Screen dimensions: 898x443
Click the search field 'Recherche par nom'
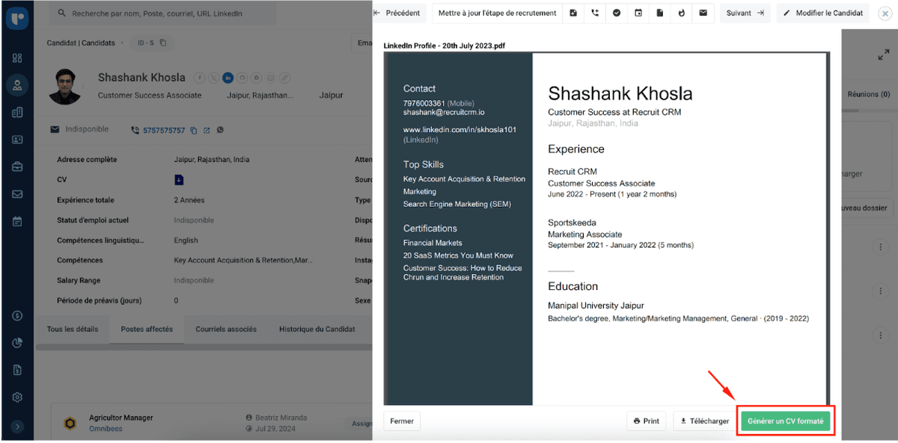[x=165, y=13]
